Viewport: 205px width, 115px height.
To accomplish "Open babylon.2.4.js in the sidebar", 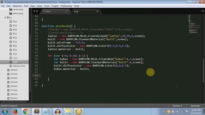I will 19,66.
